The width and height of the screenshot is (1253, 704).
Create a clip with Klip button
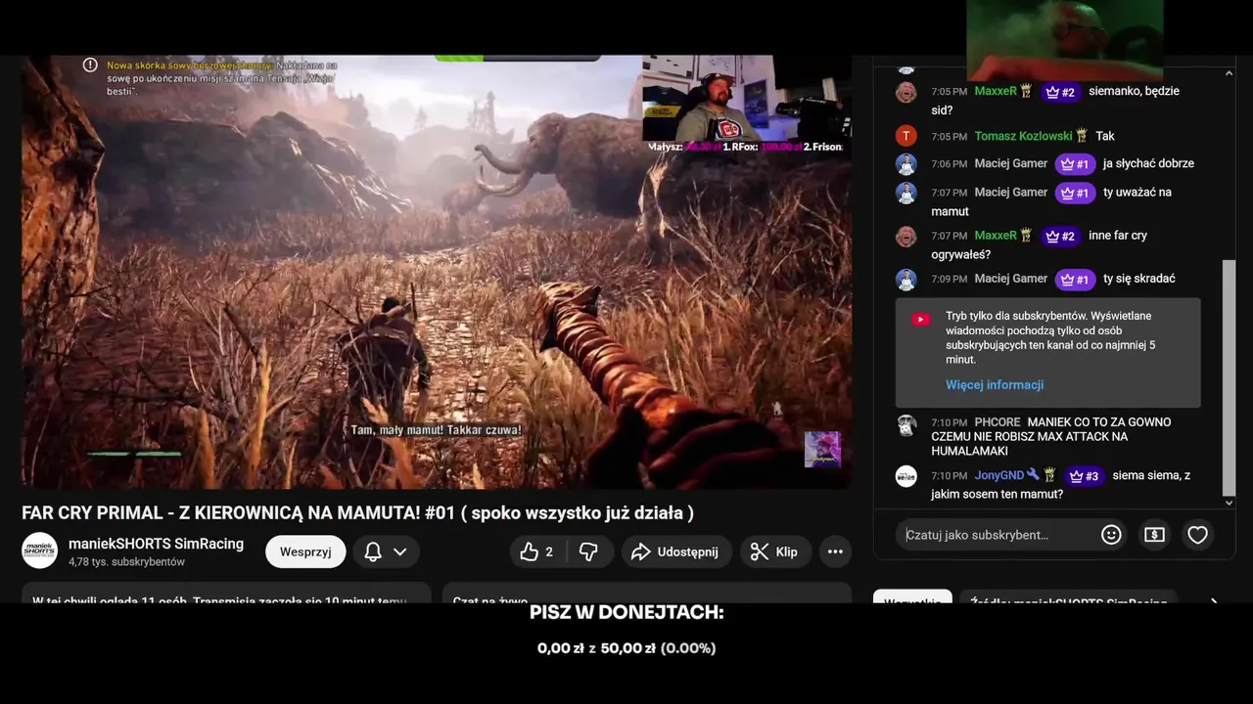pyautogui.click(x=775, y=552)
